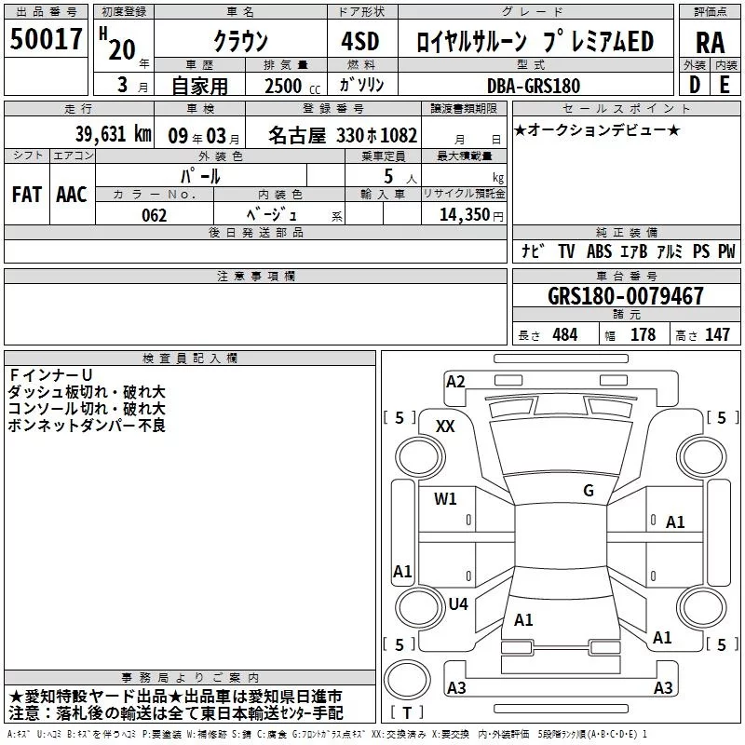Click the A2 mark on front bumper
This screenshot has width=745, height=745.
point(455,382)
